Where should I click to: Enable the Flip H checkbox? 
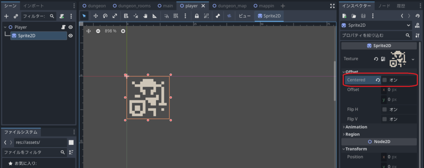point(385,110)
